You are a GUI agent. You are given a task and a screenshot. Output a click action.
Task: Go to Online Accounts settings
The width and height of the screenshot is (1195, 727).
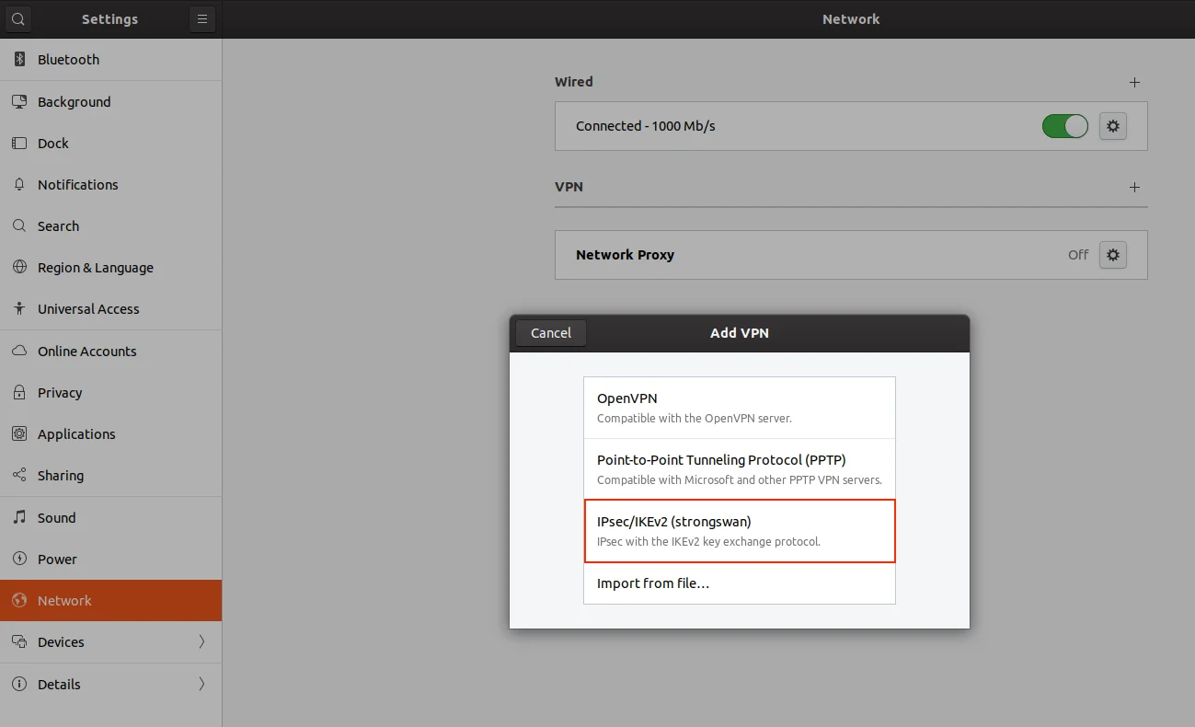pyautogui.click(x=86, y=352)
